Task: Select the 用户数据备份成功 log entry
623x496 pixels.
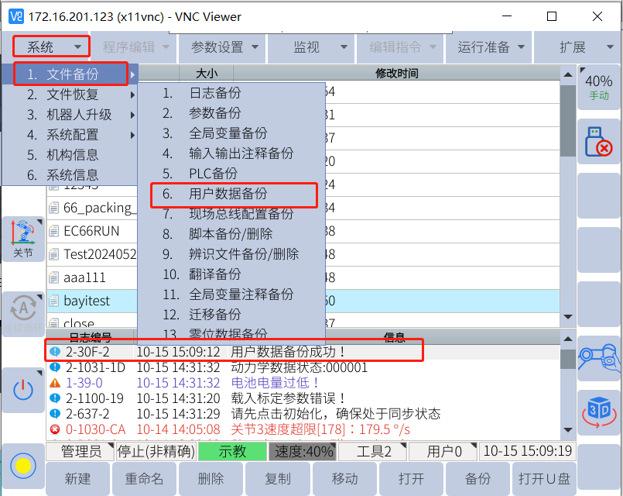Action: click(288, 352)
